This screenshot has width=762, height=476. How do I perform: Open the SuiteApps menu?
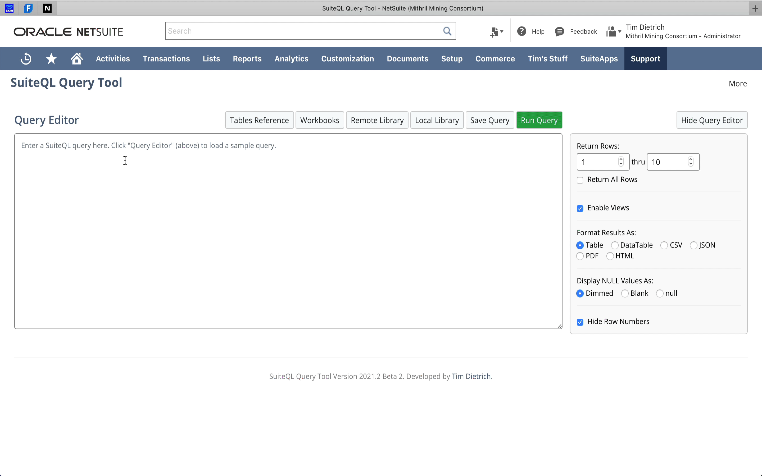click(x=599, y=58)
